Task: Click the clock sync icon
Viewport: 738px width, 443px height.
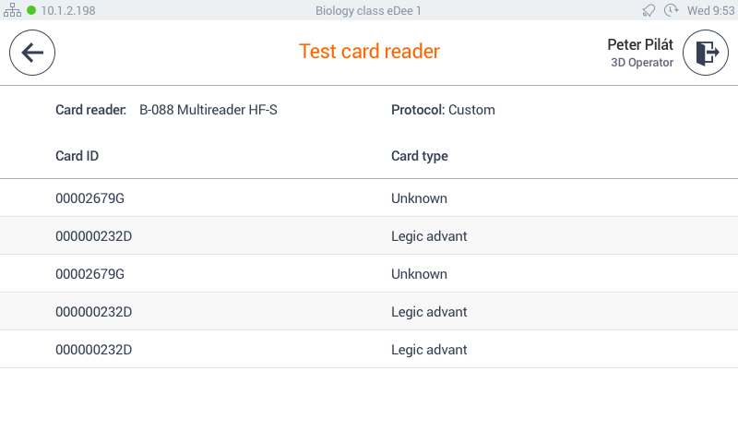Action: pyautogui.click(x=671, y=10)
